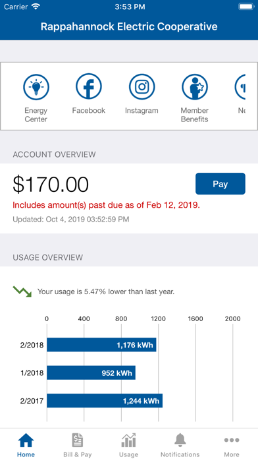Tap the WiFi status bar icon
This screenshot has height=459, width=258.
[x=36, y=7]
